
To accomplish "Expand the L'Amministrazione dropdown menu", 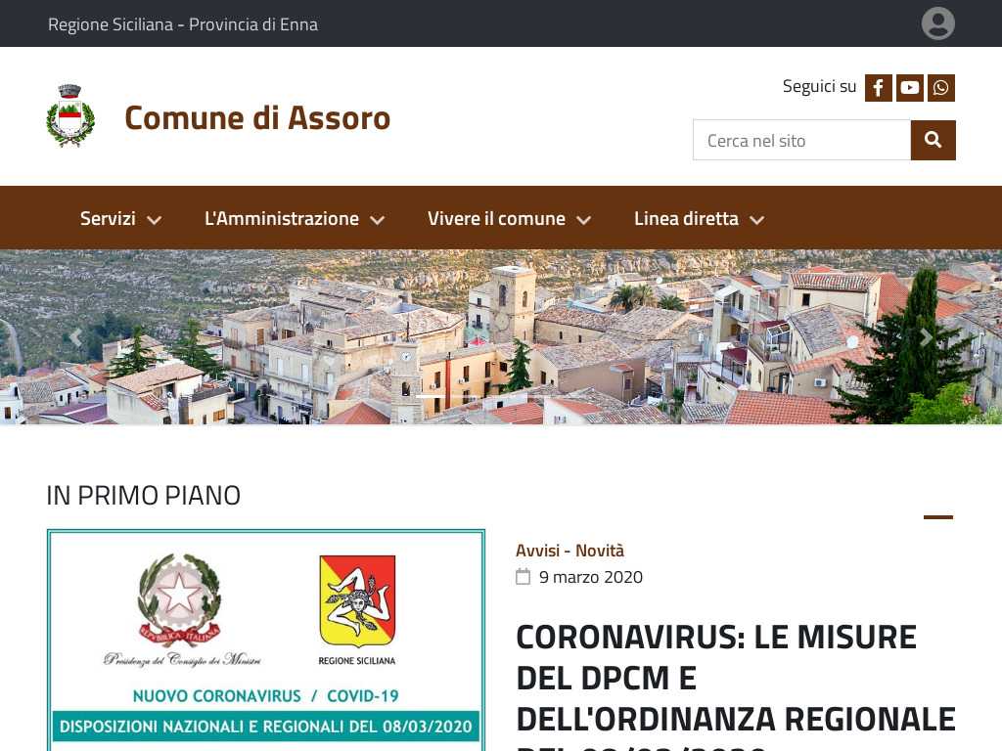I will 294,218.
